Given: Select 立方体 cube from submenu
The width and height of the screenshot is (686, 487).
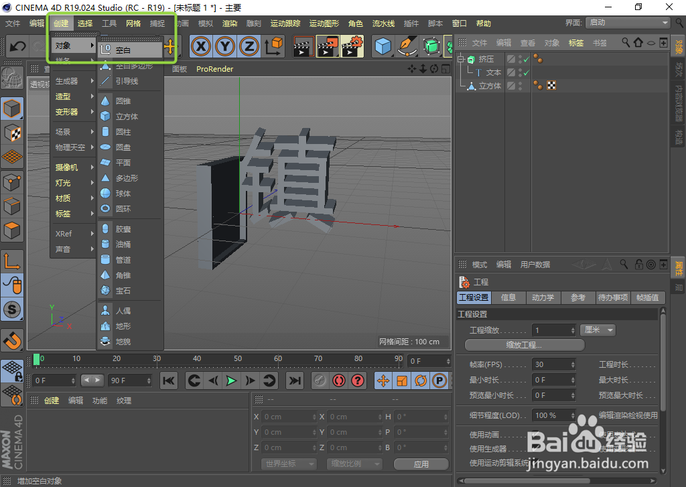Looking at the screenshot, I should coord(130,117).
